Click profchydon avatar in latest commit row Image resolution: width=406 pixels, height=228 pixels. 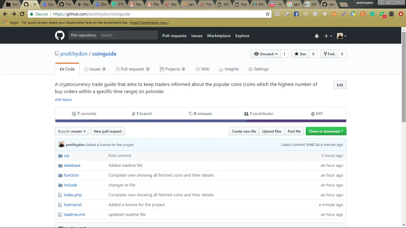(62, 145)
